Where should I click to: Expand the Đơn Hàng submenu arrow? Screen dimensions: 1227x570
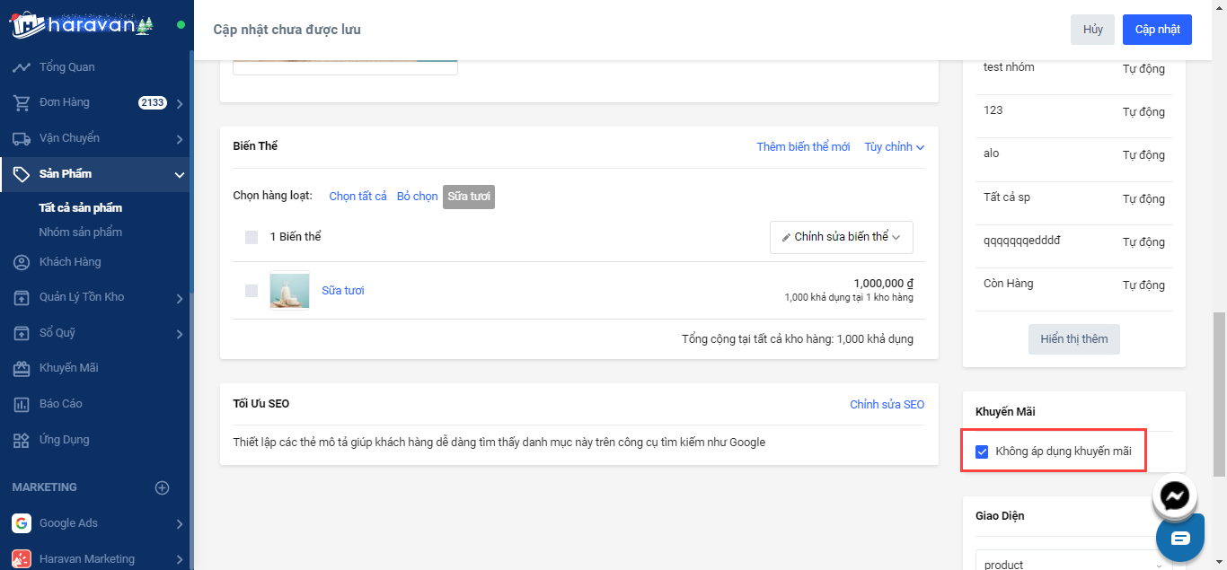click(180, 104)
